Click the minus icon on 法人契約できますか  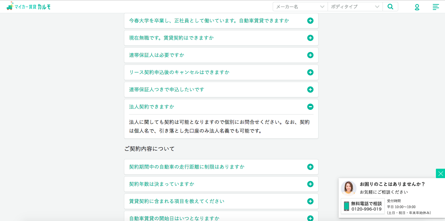coord(310,107)
